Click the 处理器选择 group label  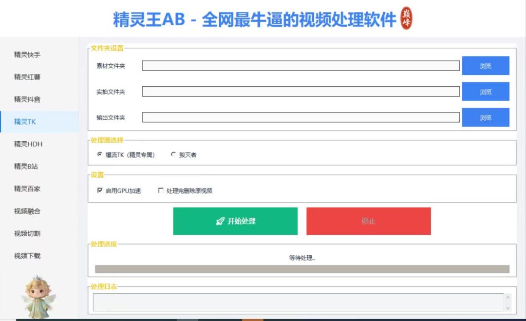[x=107, y=140]
